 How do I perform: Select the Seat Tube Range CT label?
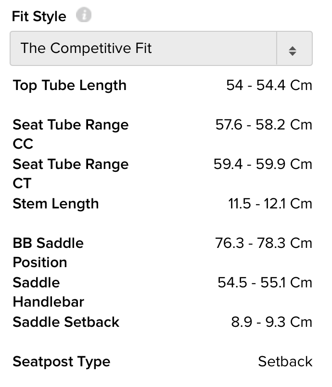pyautogui.click(x=71, y=173)
